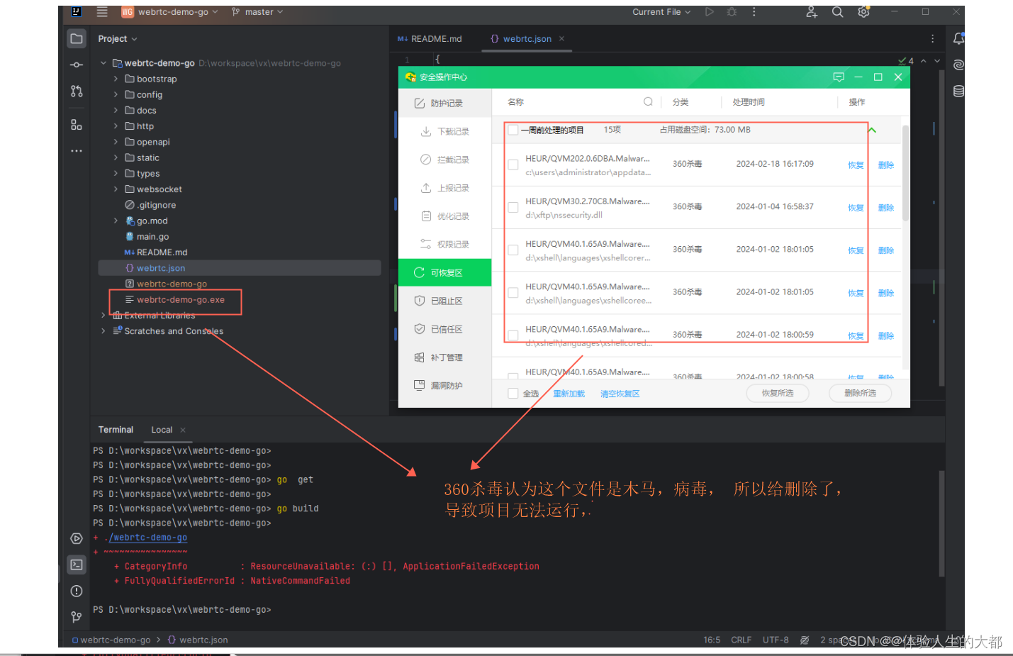Image resolution: width=1013 pixels, height=656 pixels.
Task: Open 已信任区 in 360 sidebar
Action: click(x=445, y=329)
